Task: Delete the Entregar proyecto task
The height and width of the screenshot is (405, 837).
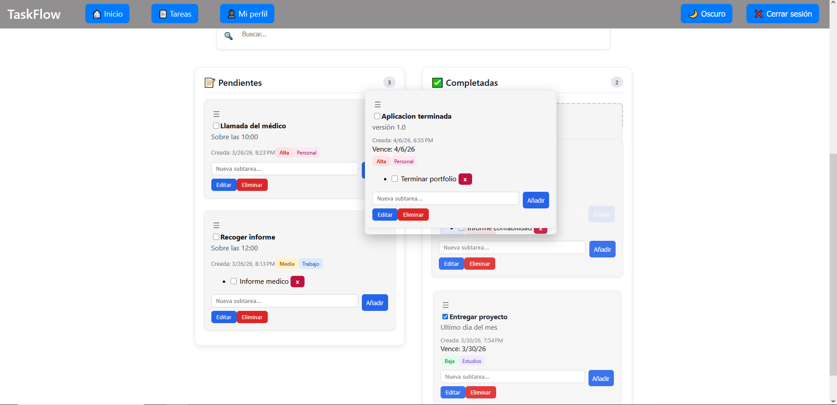Action: coord(480,393)
